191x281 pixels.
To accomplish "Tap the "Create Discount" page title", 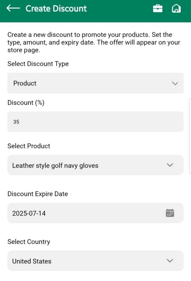I will (x=56, y=9).
